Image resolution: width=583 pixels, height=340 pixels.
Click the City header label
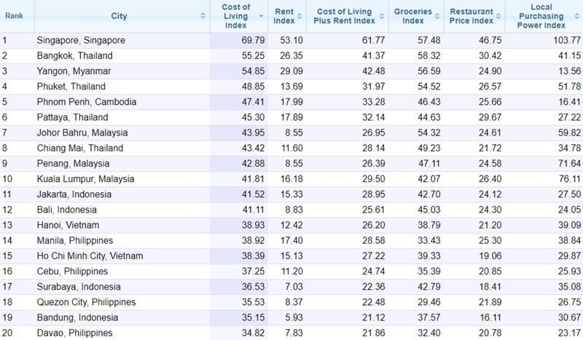(119, 16)
